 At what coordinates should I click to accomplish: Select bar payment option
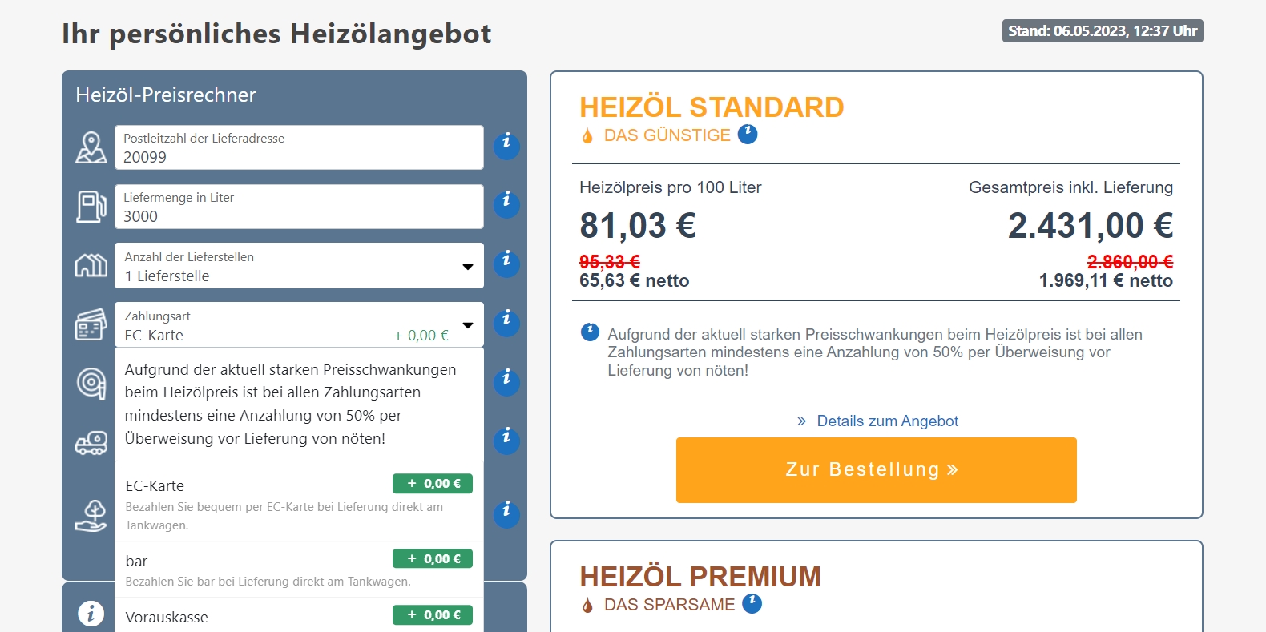point(299,570)
